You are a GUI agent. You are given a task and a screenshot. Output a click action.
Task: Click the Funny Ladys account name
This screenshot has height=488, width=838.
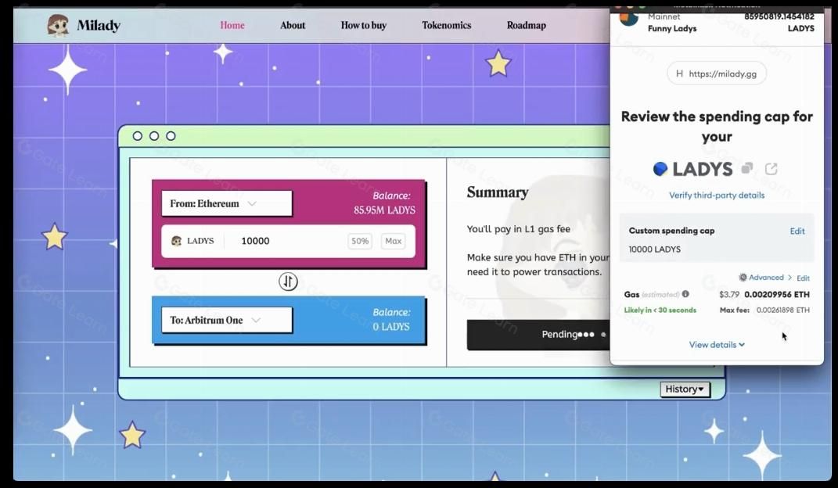[x=672, y=28]
